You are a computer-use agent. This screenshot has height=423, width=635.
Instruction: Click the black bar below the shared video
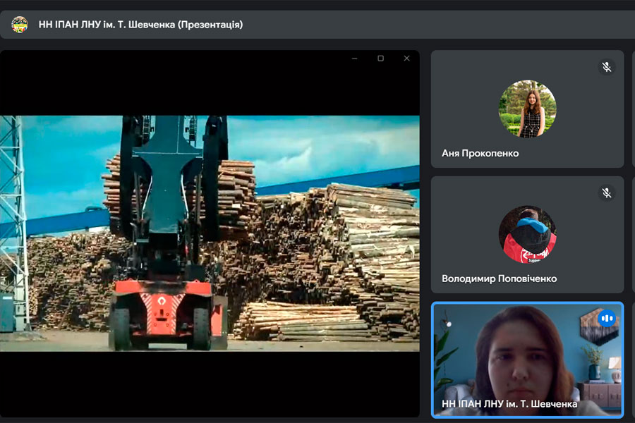click(210, 384)
